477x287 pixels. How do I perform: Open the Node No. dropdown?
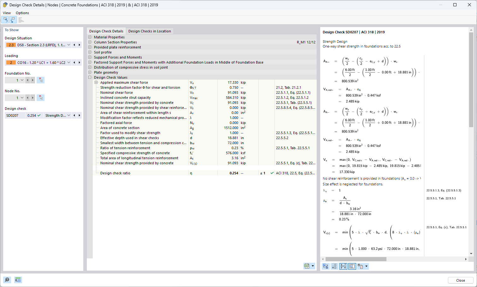pos(22,98)
